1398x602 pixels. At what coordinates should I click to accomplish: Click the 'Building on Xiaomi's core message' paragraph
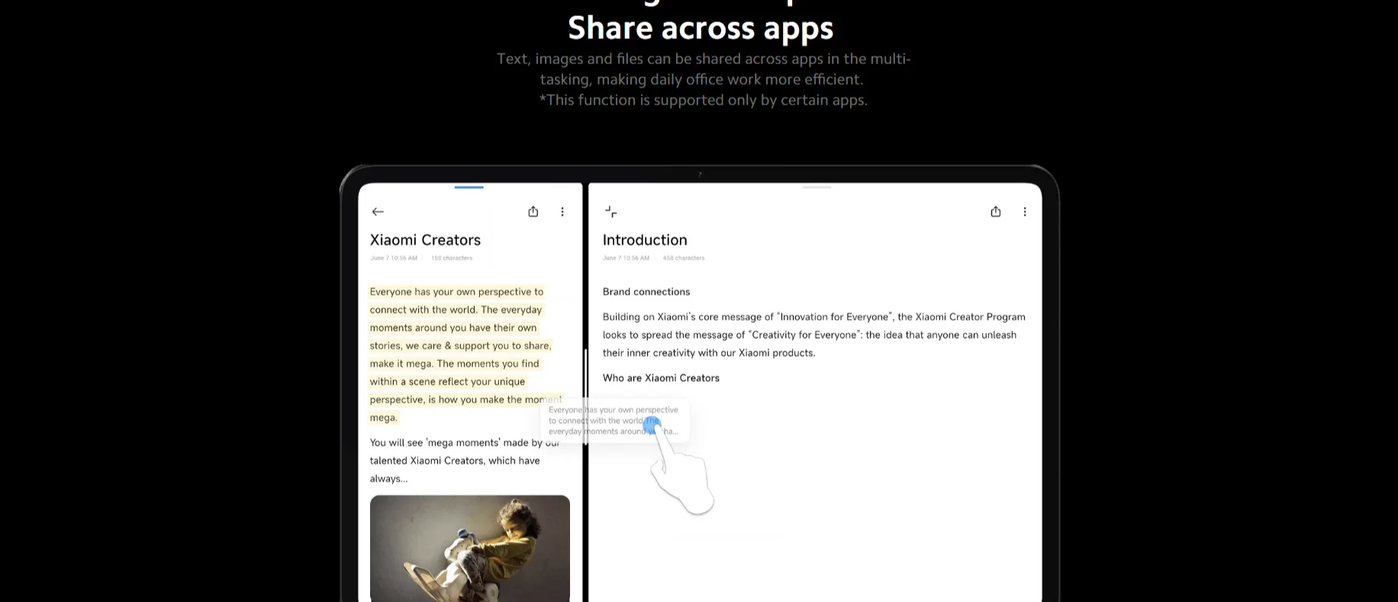(814, 334)
